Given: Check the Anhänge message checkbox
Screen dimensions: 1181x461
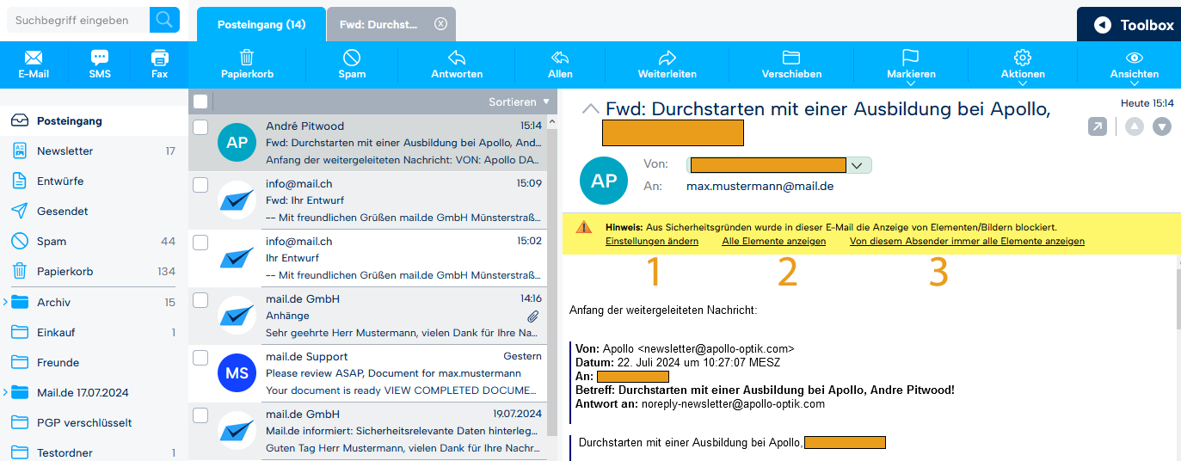Looking at the screenshot, I should (x=200, y=300).
